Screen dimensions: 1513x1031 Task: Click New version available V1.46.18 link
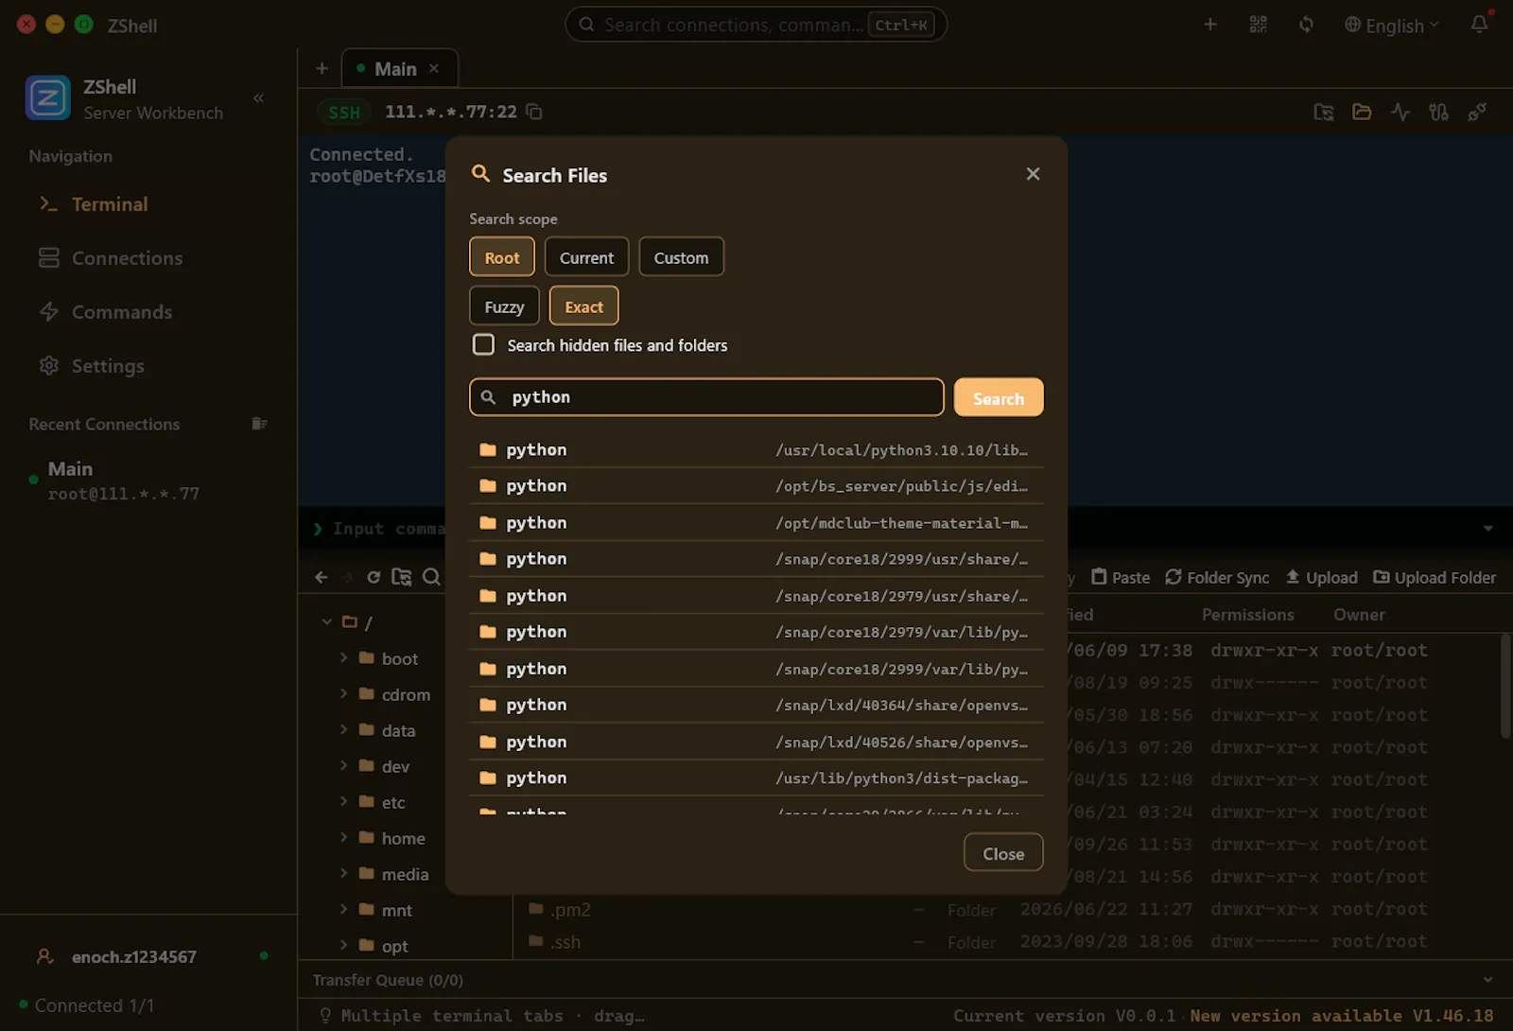click(x=1342, y=1015)
